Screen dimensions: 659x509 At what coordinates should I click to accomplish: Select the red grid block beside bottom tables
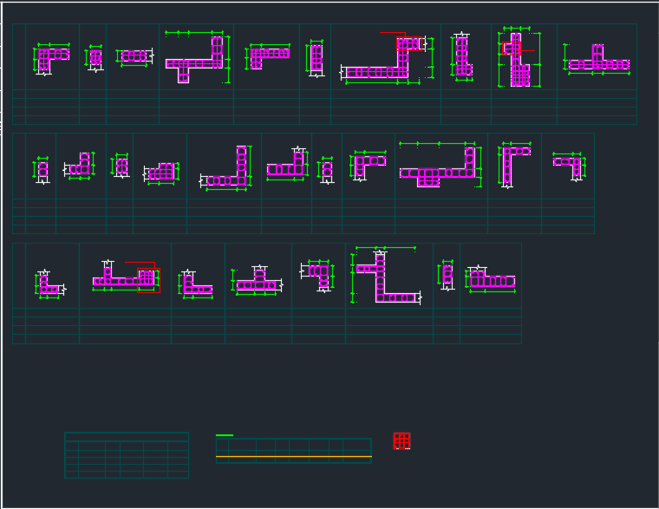(401, 440)
